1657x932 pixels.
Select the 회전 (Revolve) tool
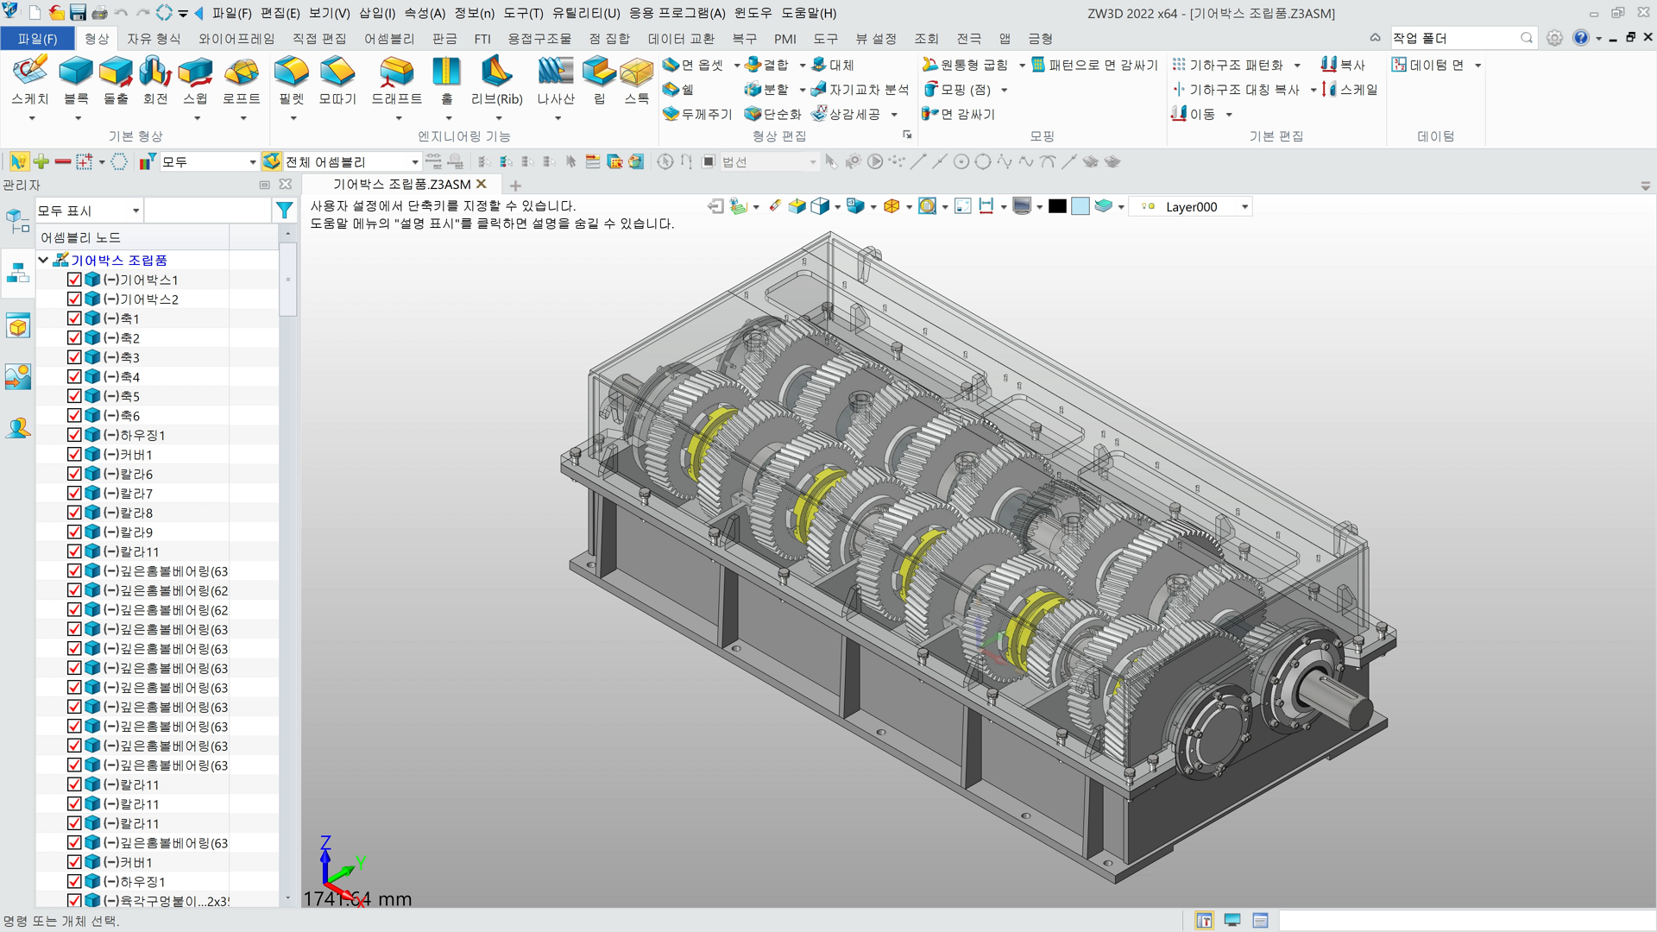(155, 72)
